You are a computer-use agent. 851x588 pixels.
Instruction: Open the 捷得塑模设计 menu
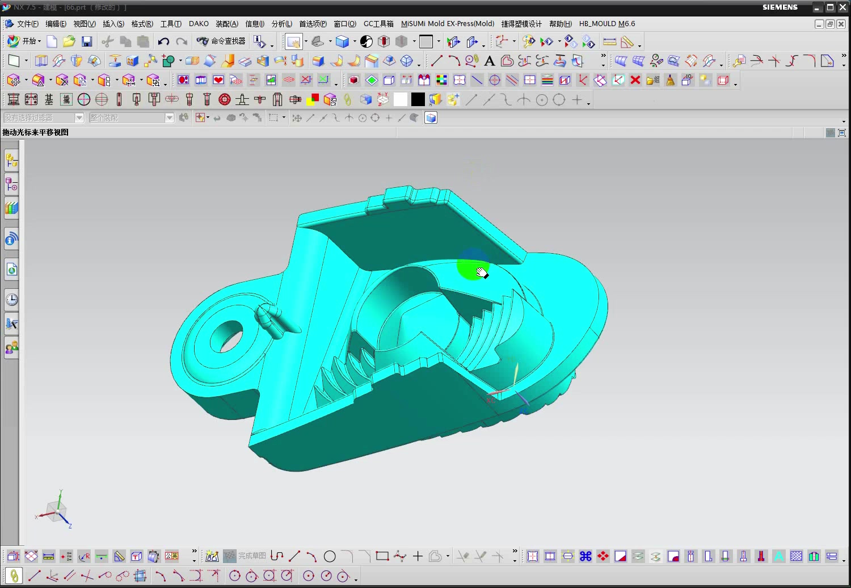521,24
